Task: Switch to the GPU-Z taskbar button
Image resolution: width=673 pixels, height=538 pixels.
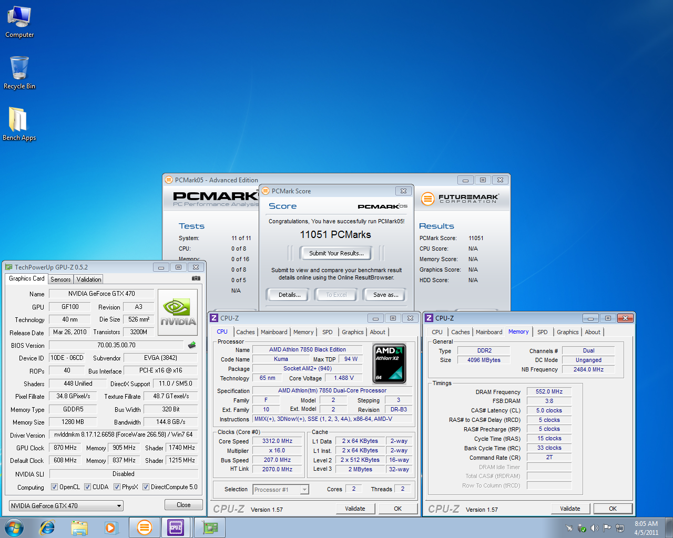Action: click(210, 527)
